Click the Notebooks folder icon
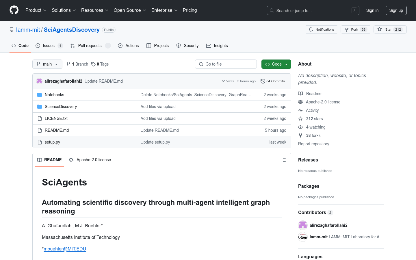This screenshot has height=260, width=416. [x=40, y=95]
